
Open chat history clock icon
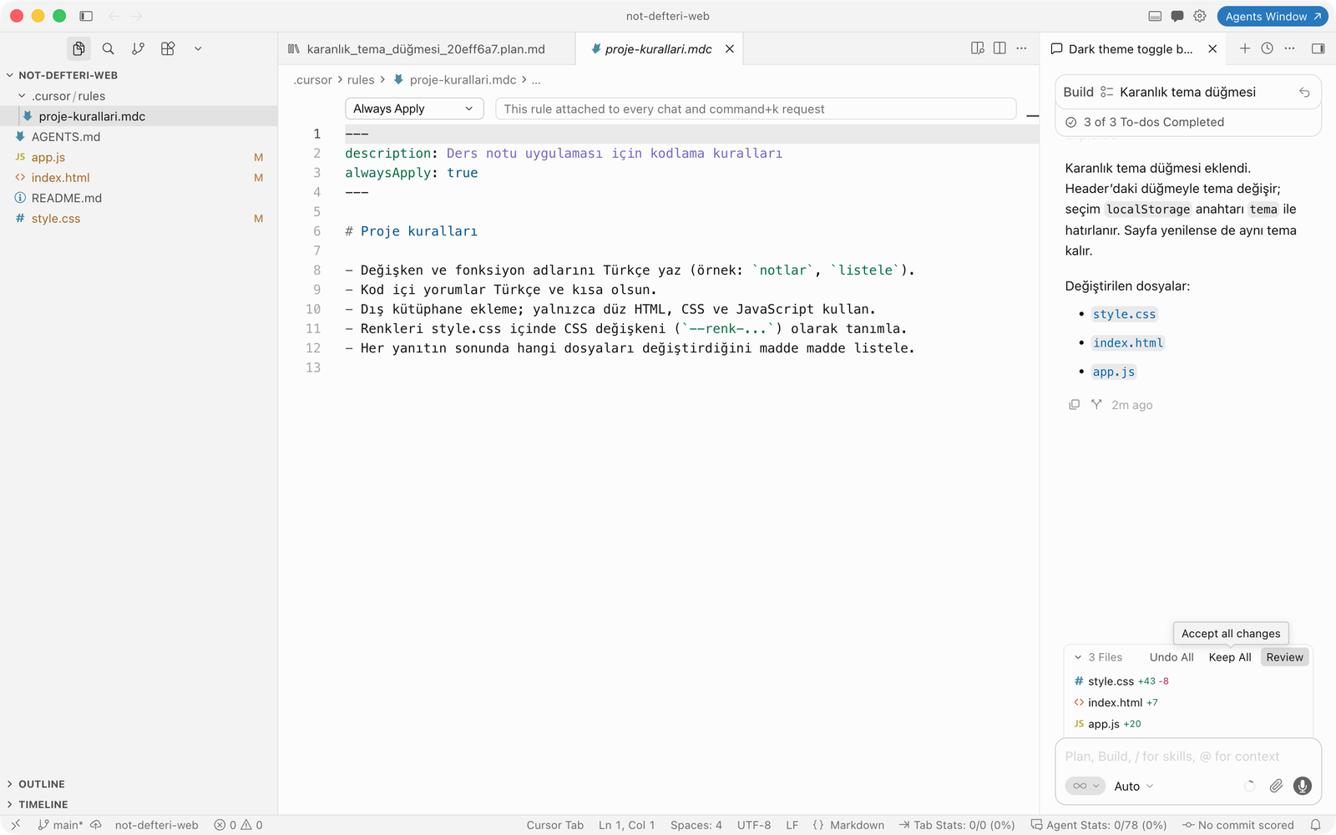(x=1268, y=48)
